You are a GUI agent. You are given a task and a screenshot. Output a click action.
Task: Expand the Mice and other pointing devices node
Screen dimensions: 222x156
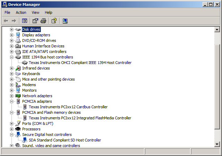point(11,79)
